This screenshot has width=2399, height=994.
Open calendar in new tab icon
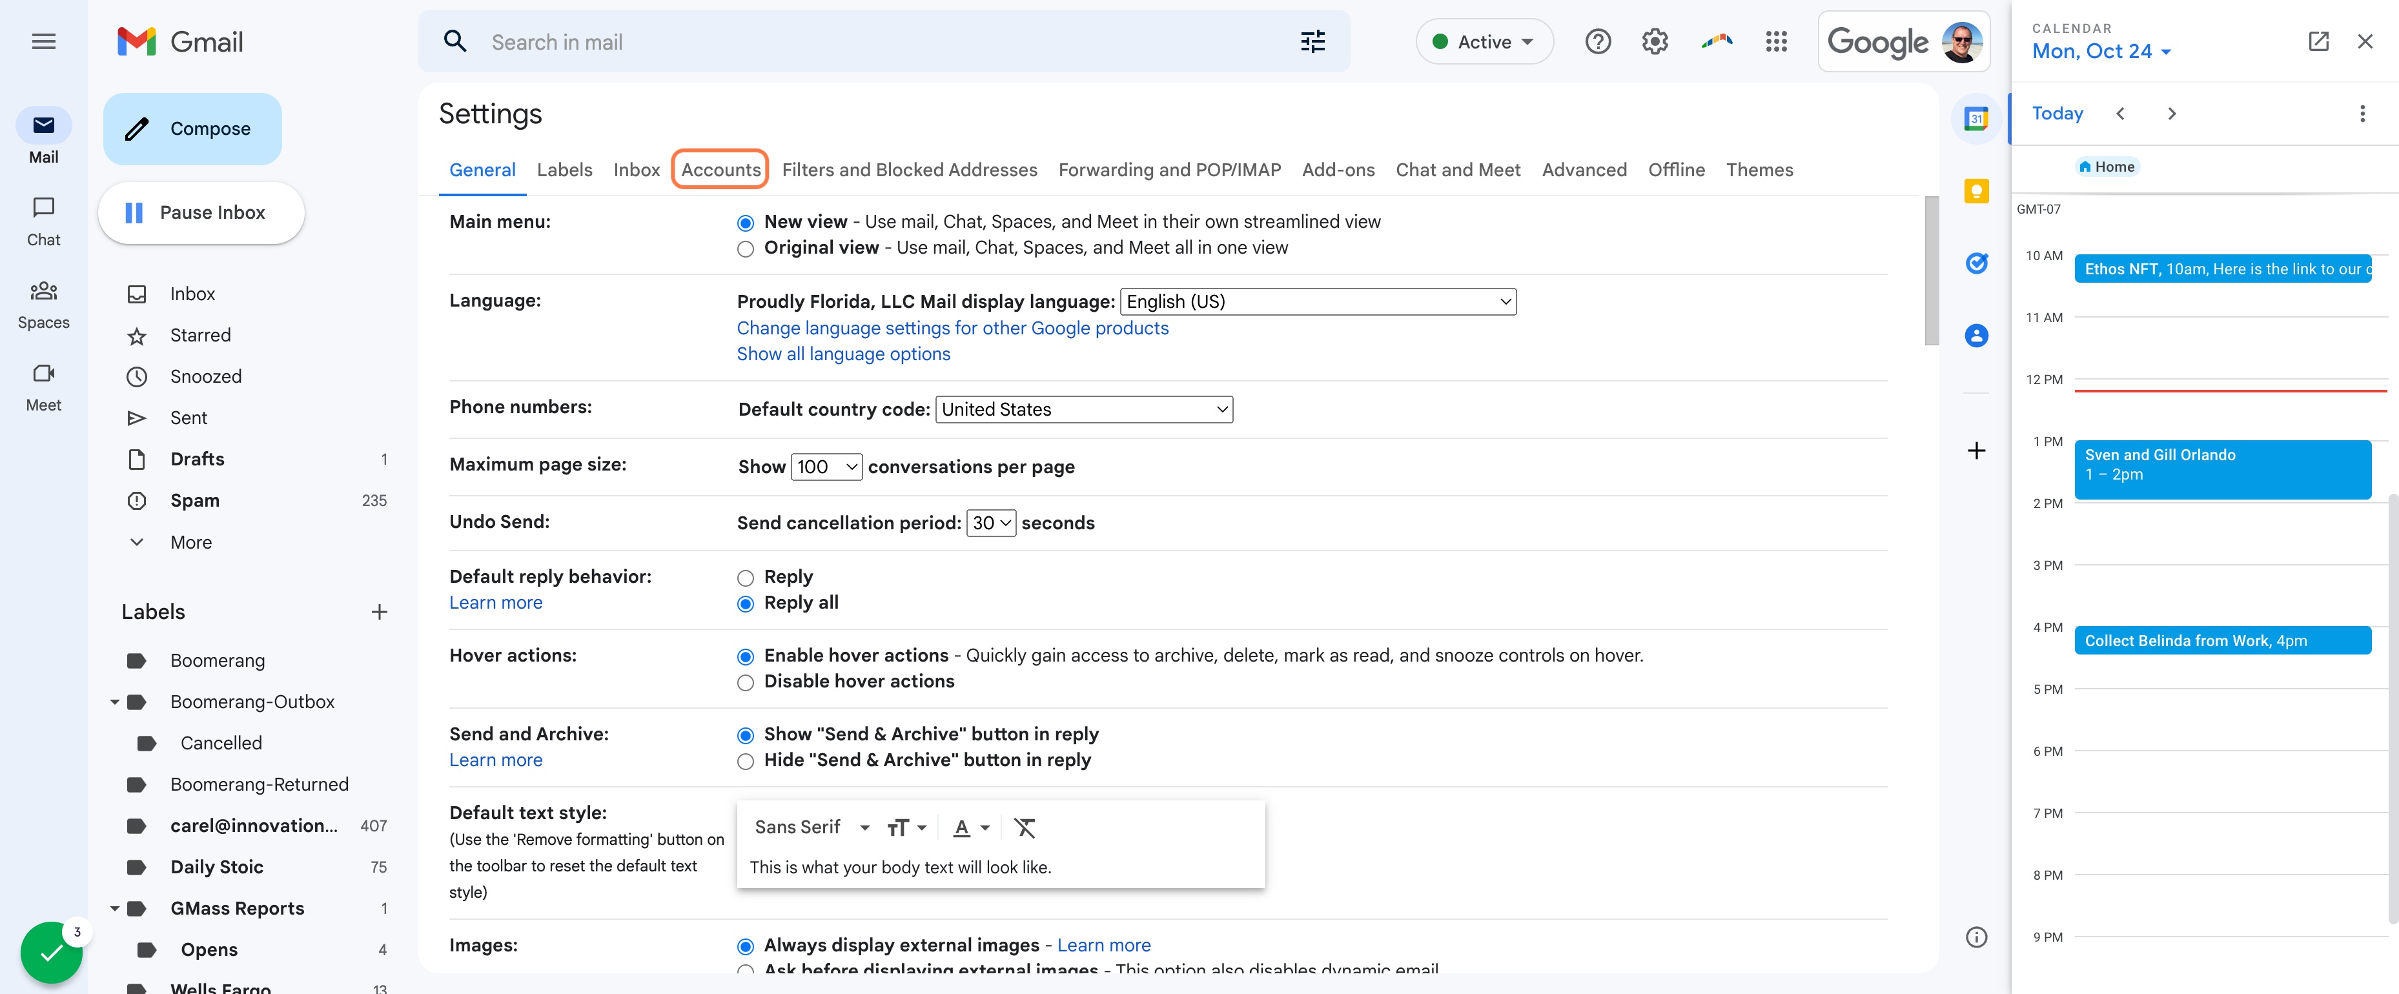coord(2318,42)
